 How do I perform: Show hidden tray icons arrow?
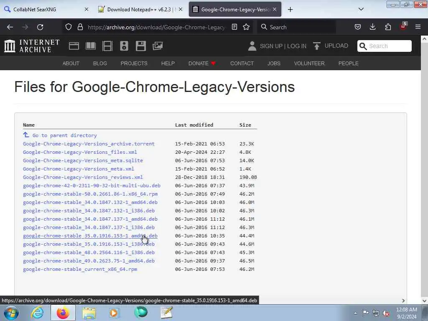(x=355, y=313)
